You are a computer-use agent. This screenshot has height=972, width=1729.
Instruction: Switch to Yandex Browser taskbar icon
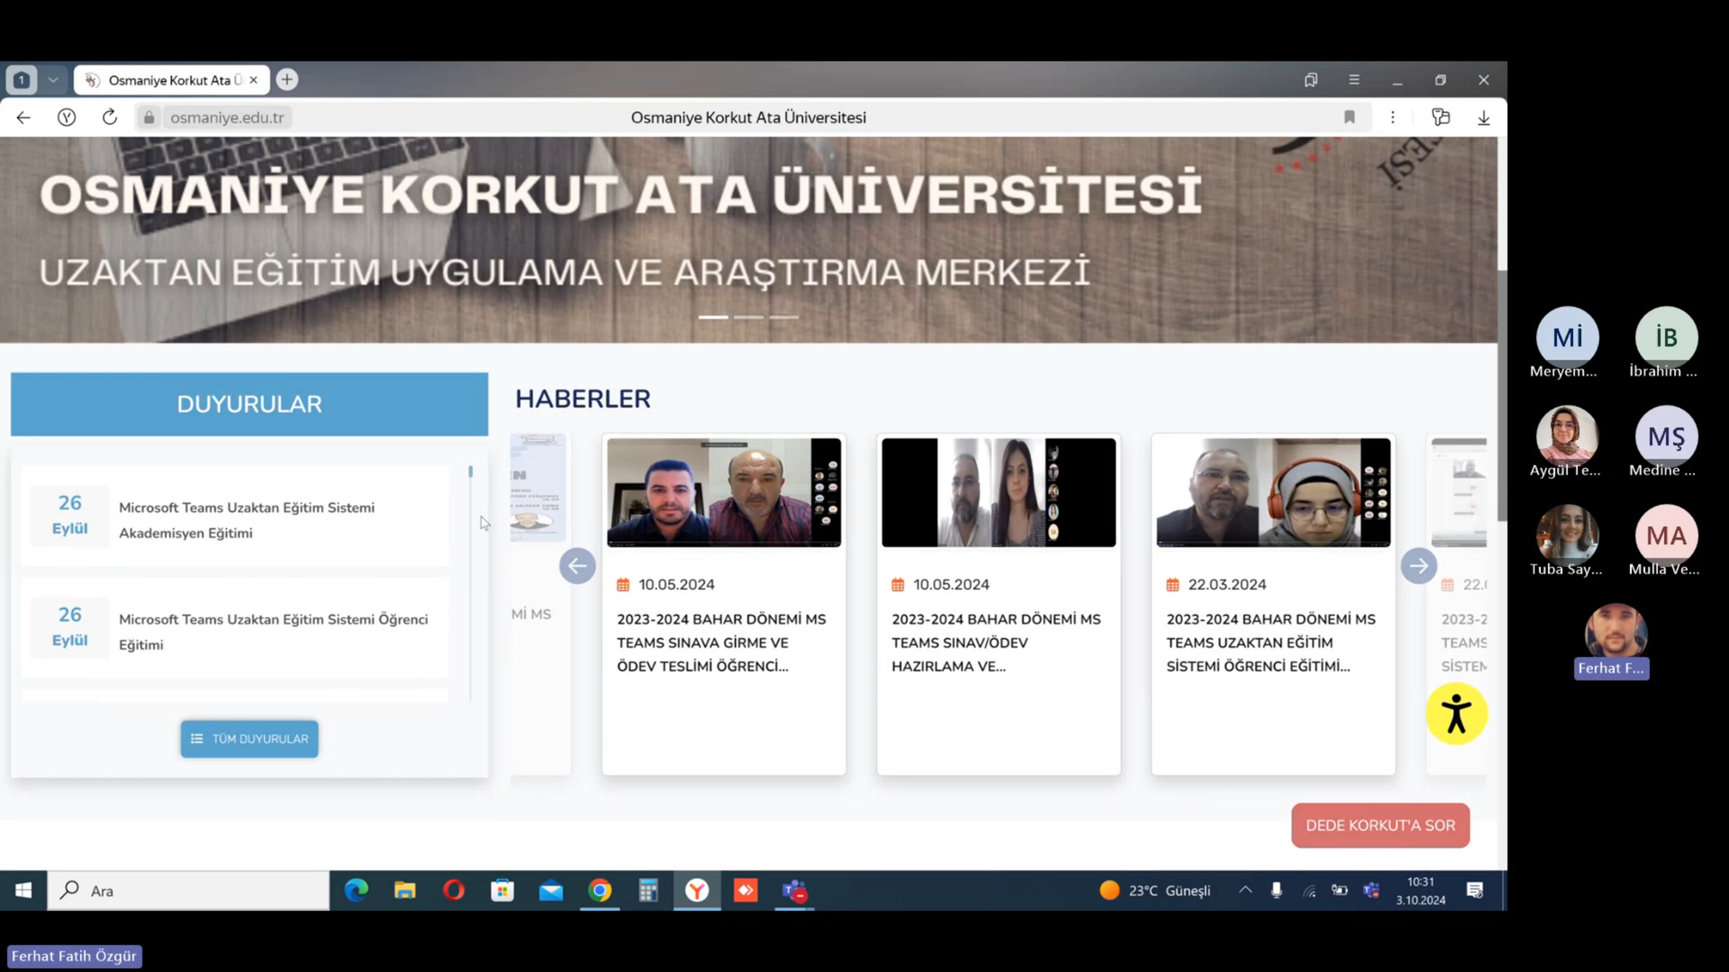tap(697, 890)
